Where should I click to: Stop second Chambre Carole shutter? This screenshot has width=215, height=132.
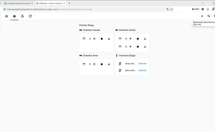pos(138,47)
